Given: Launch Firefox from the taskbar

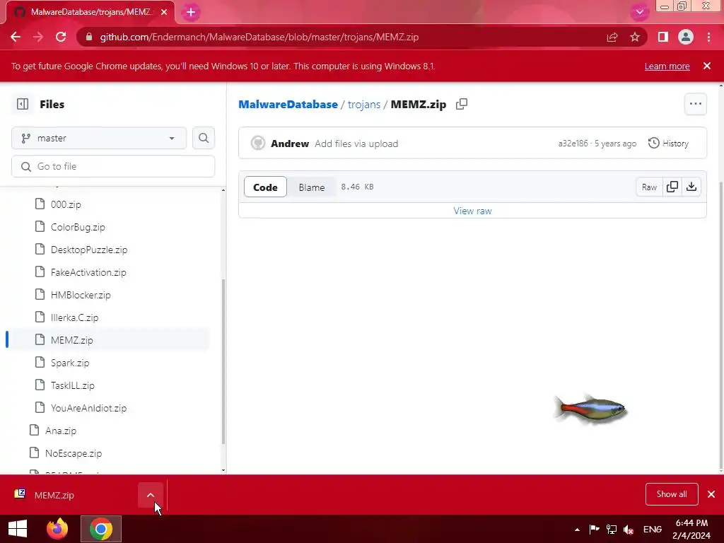Looking at the screenshot, I should [x=57, y=529].
